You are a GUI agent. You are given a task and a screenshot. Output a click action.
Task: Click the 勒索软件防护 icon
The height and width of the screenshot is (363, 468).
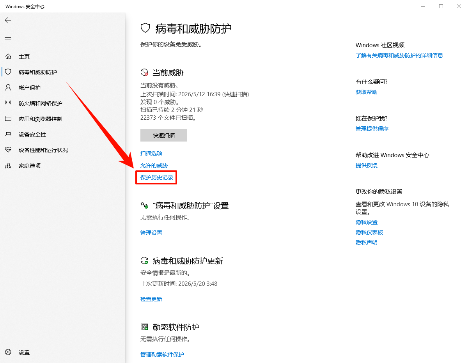[x=144, y=327]
